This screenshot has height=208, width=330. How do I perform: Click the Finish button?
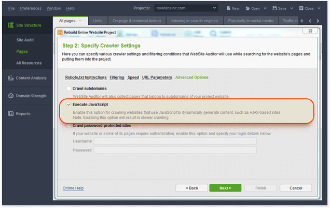(x=260, y=188)
